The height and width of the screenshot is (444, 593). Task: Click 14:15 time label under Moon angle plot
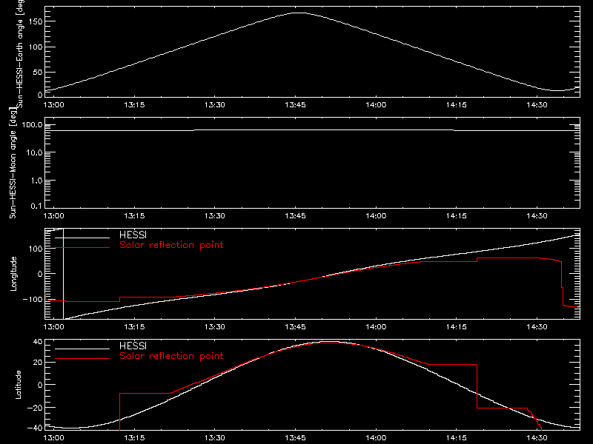(457, 215)
